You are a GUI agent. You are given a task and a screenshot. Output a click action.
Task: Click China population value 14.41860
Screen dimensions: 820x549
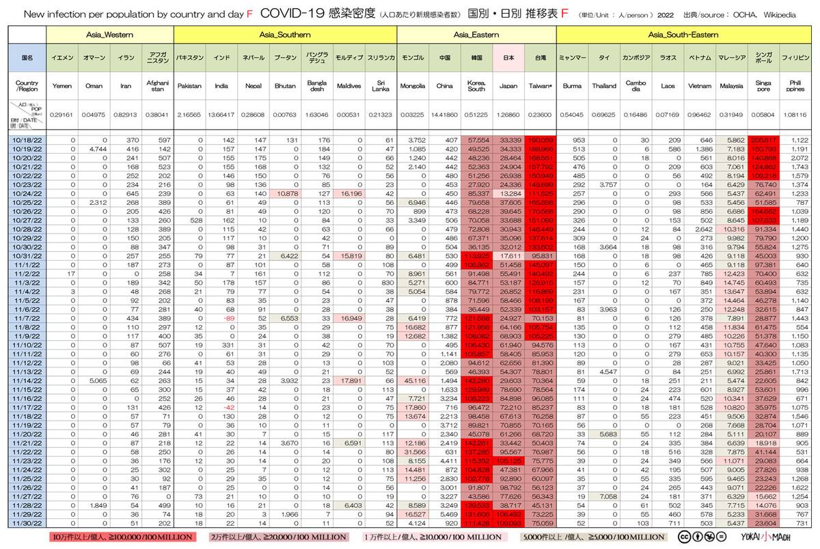click(445, 115)
